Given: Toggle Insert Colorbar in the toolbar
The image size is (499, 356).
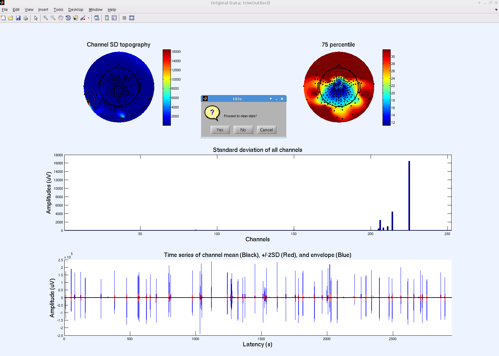Looking at the screenshot, I should [107, 18].
